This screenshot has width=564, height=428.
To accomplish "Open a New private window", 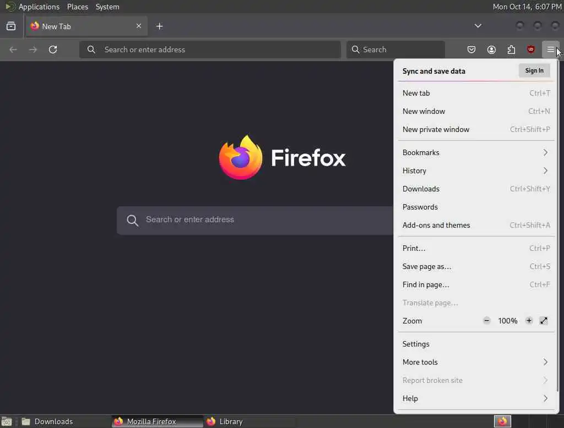I will [476, 129].
